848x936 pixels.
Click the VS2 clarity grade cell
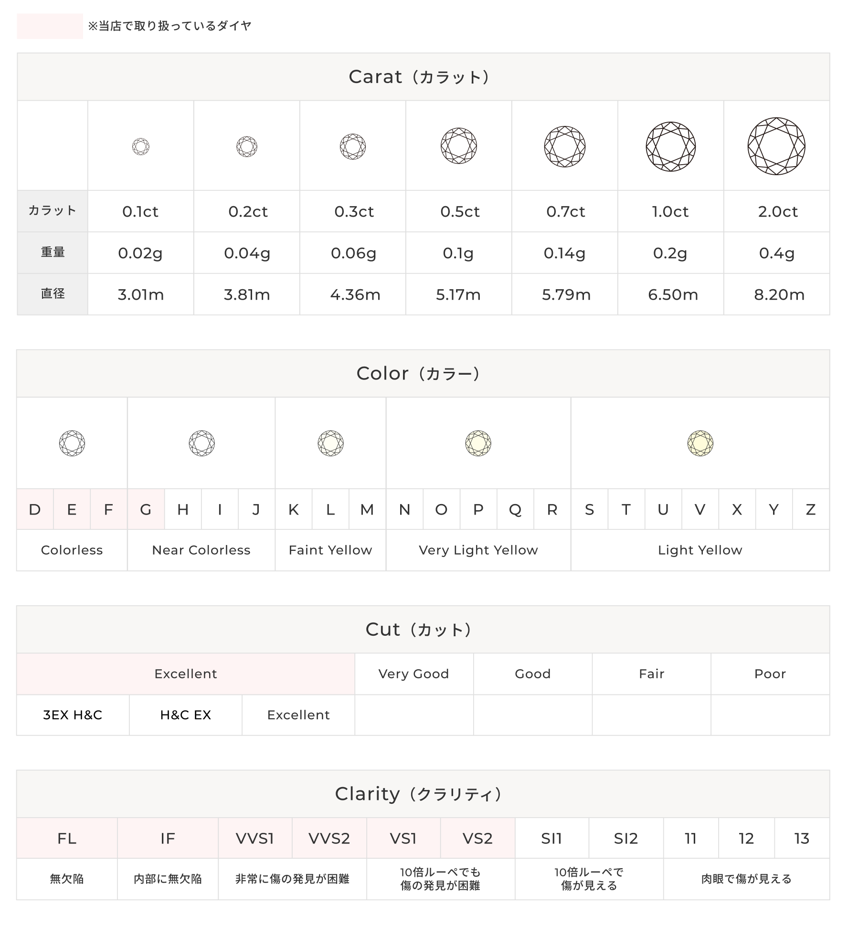[477, 839]
